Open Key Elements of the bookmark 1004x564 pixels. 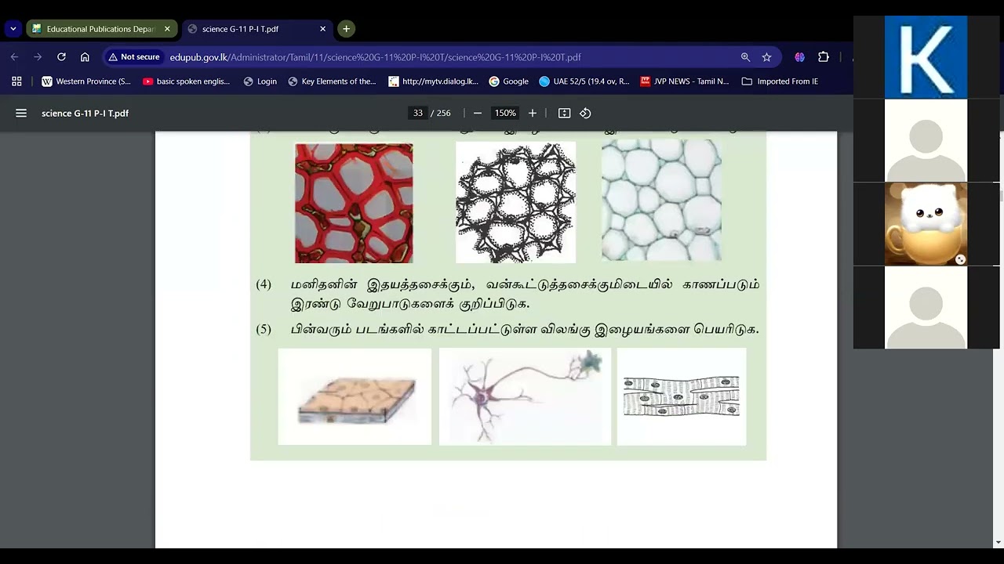[x=332, y=81]
